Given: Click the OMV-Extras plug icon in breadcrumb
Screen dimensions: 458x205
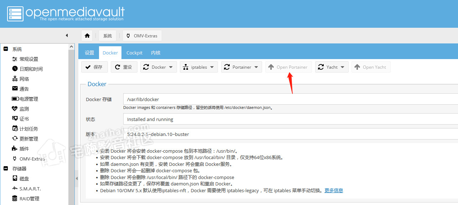Looking at the screenshot, I should 128,36.
